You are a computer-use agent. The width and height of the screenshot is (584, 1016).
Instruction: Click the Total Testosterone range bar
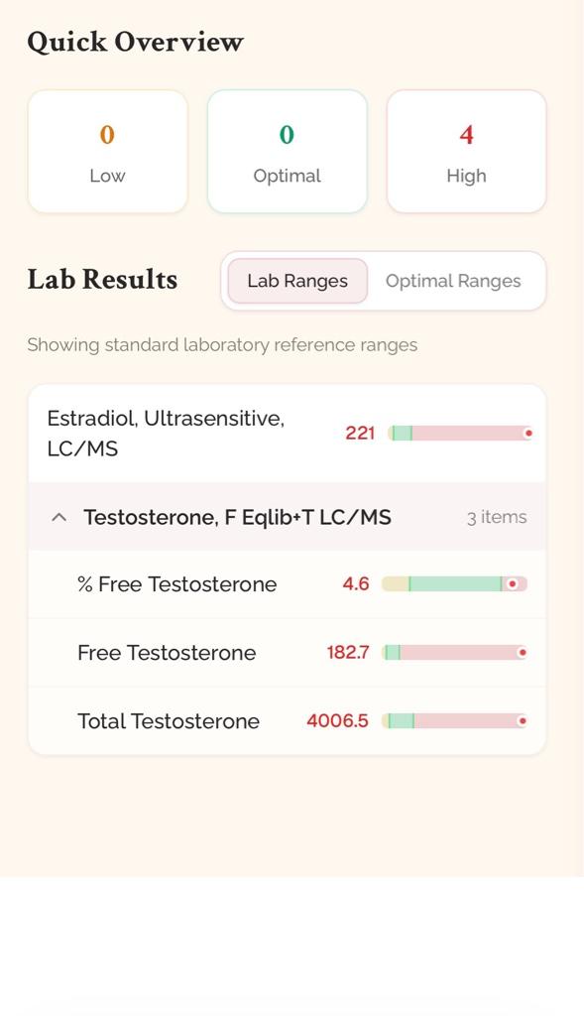pyautogui.click(x=454, y=720)
